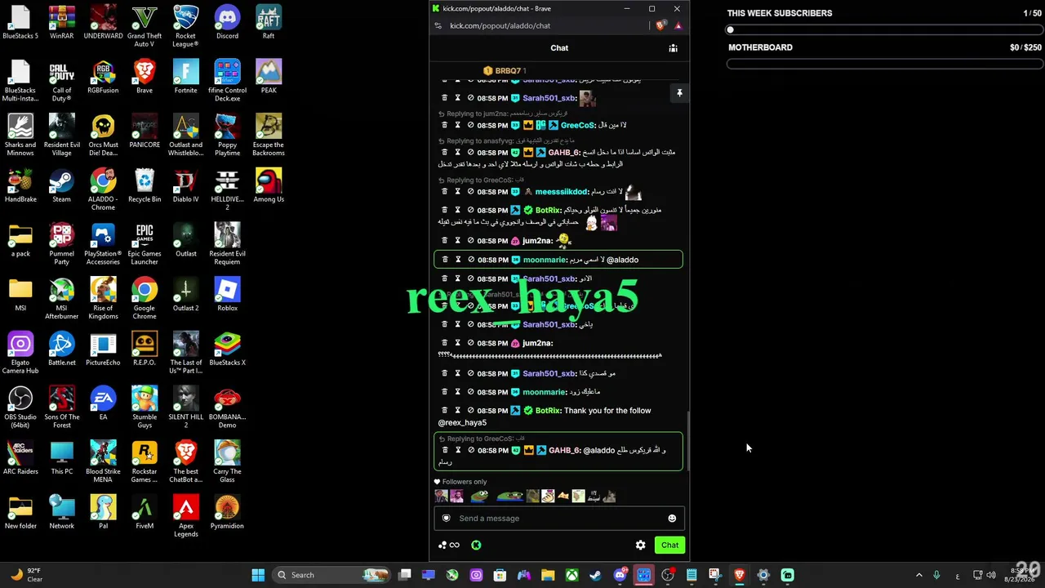Select the FiveM desktop icon
This screenshot has width=1045, height=588.
pos(145,513)
